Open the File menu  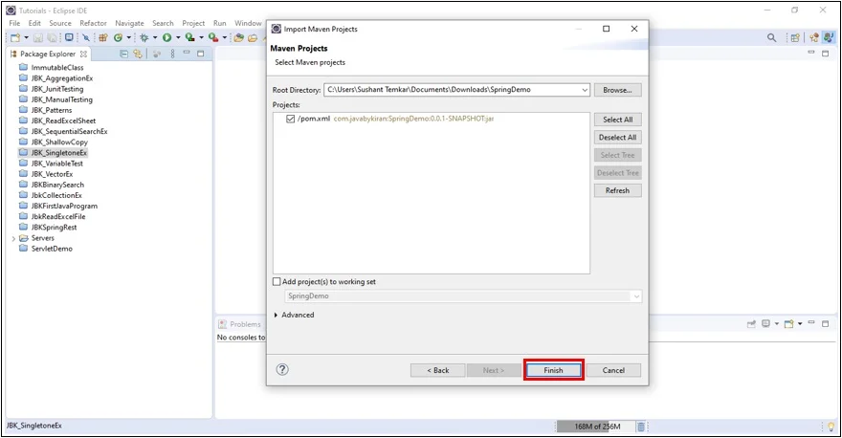[x=14, y=23]
